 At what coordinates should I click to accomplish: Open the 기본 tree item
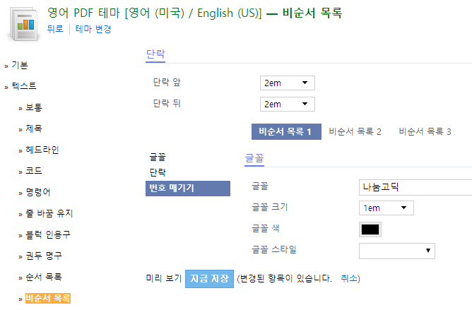pos(20,65)
